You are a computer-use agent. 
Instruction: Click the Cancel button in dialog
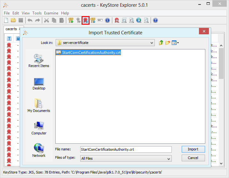(x=193, y=158)
